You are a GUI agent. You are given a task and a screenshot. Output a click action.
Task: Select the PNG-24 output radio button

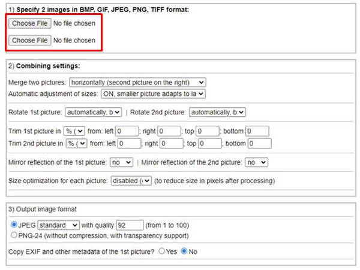pyautogui.click(x=14, y=235)
